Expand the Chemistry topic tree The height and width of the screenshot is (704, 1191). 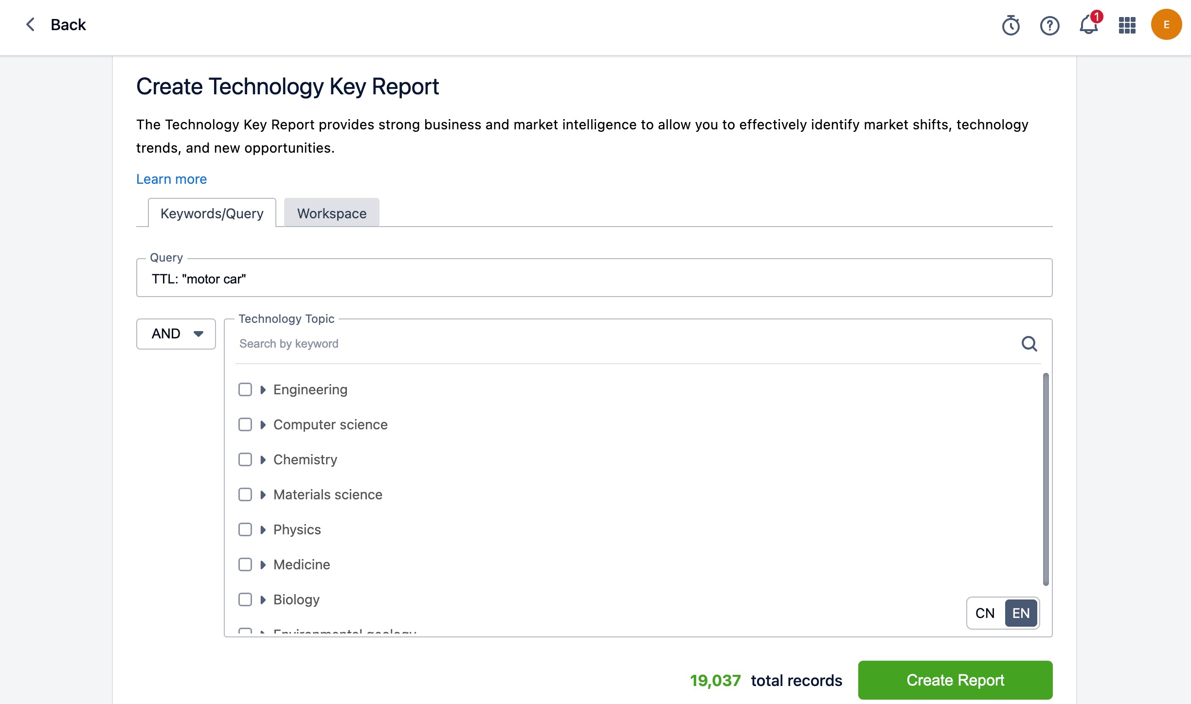tap(263, 459)
